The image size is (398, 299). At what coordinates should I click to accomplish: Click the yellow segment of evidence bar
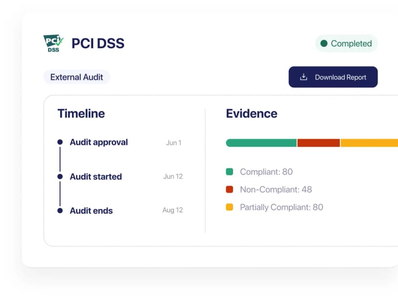(x=369, y=143)
